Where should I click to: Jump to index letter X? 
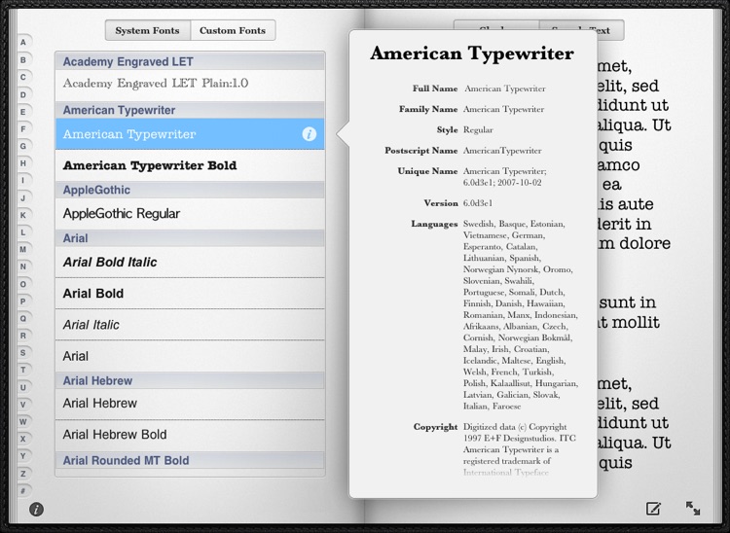click(x=23, y=439)
